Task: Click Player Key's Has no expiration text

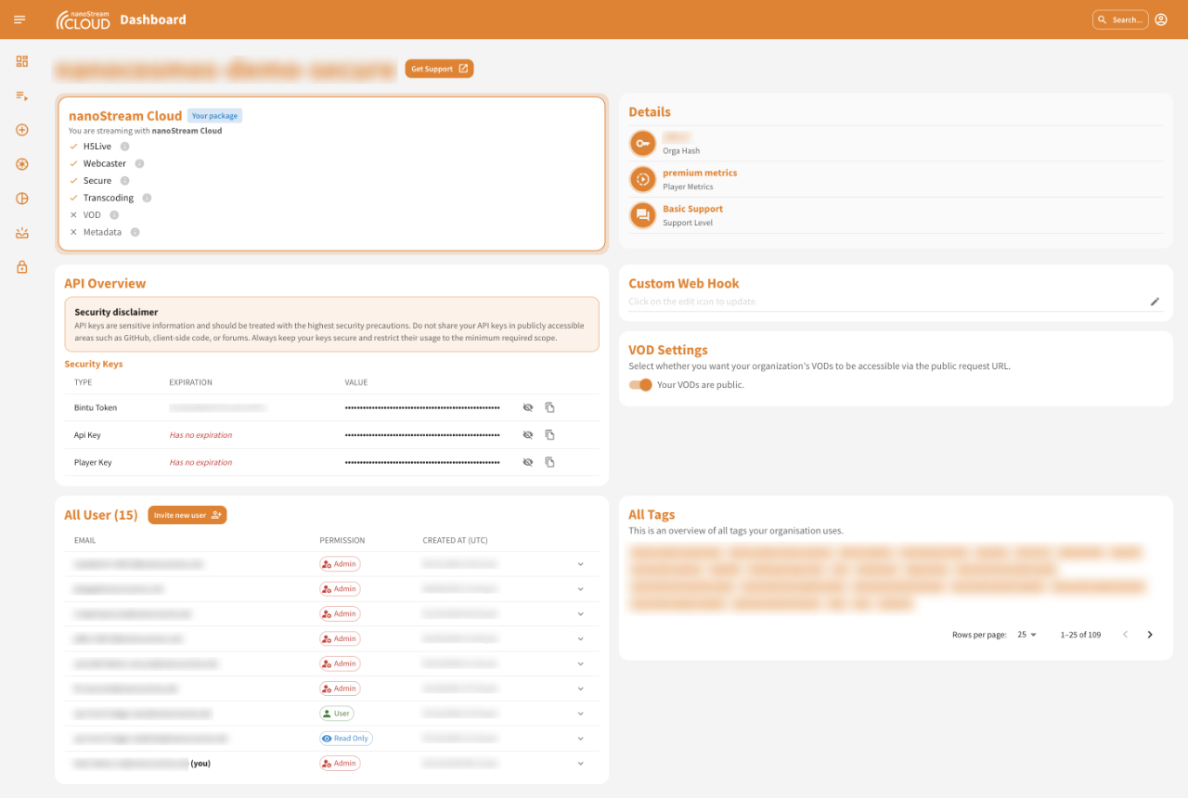Action: [200, 462]
